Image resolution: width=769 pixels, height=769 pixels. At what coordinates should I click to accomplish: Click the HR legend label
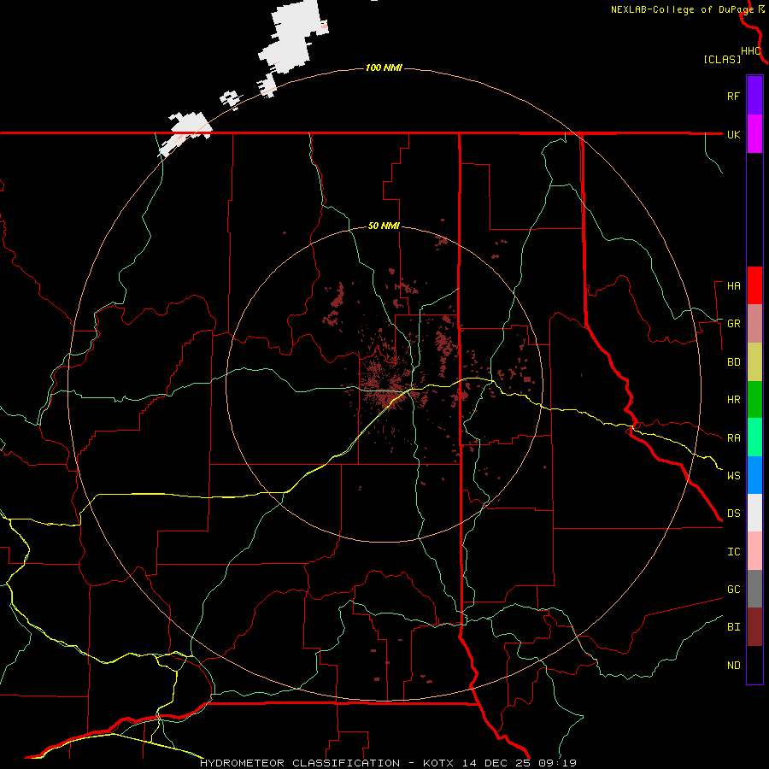click(733, 400)
